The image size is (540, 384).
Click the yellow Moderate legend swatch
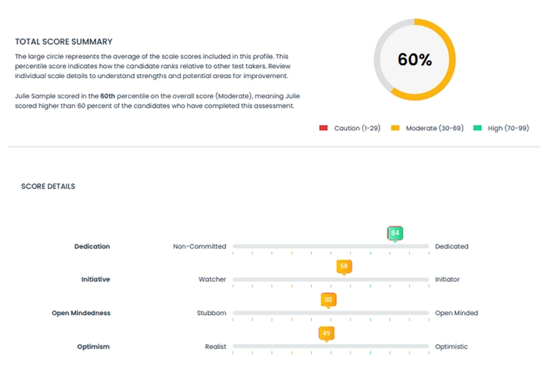click(x=395, y=128)
